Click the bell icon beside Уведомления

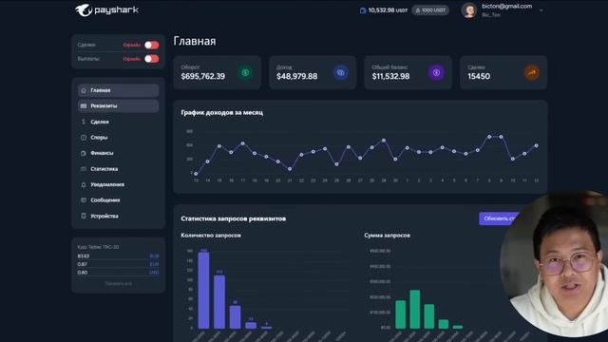coord(84,185)
